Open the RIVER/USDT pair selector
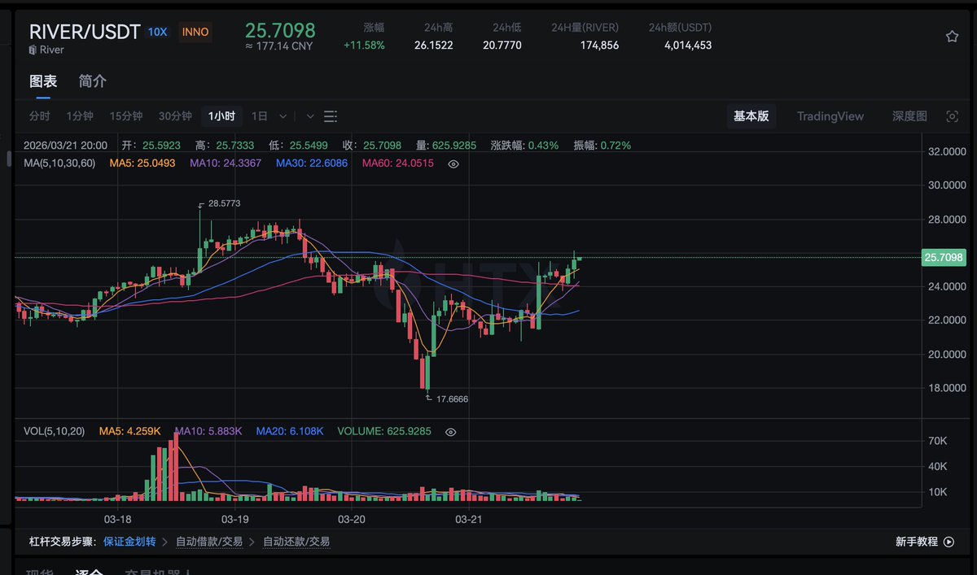The width and height of the screenshot is (977, 575). click(85, 33)
